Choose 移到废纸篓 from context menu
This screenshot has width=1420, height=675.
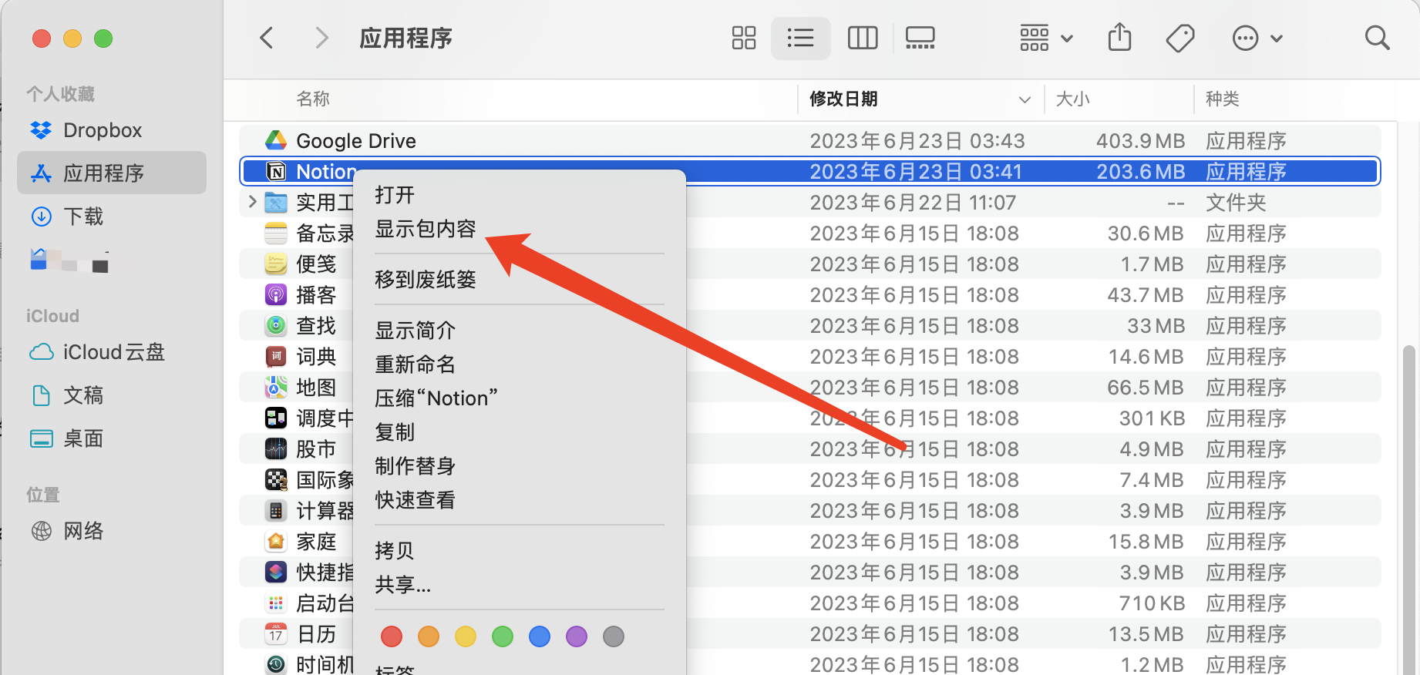[426, 279]
